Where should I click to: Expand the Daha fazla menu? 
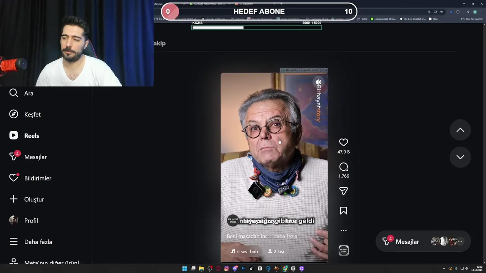click(30, 242)
